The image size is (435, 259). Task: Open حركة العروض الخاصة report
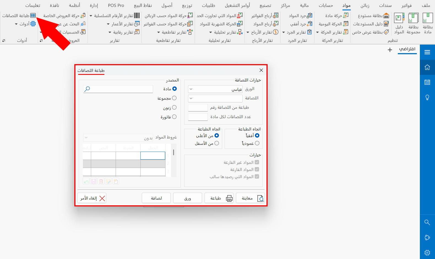[x=64, y=16]
